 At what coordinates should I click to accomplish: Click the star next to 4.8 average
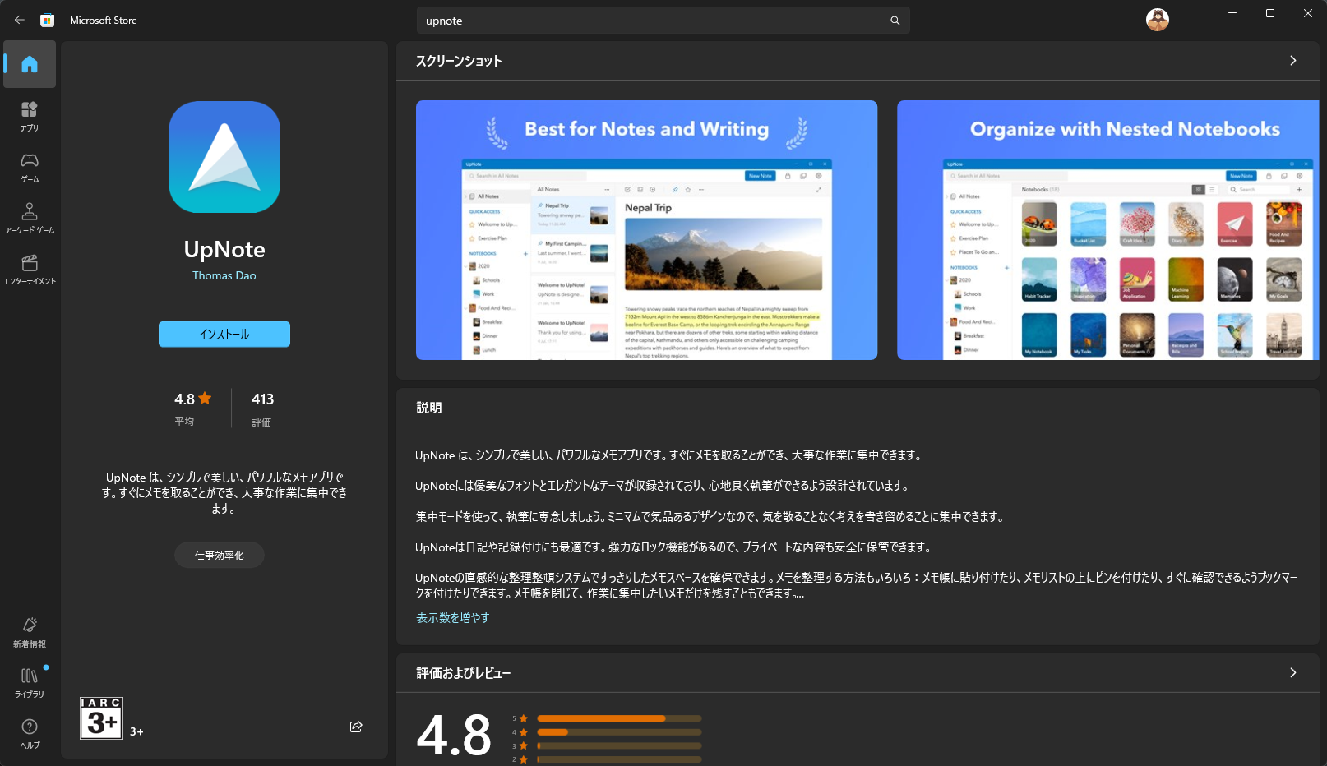(x=205, y=398)
